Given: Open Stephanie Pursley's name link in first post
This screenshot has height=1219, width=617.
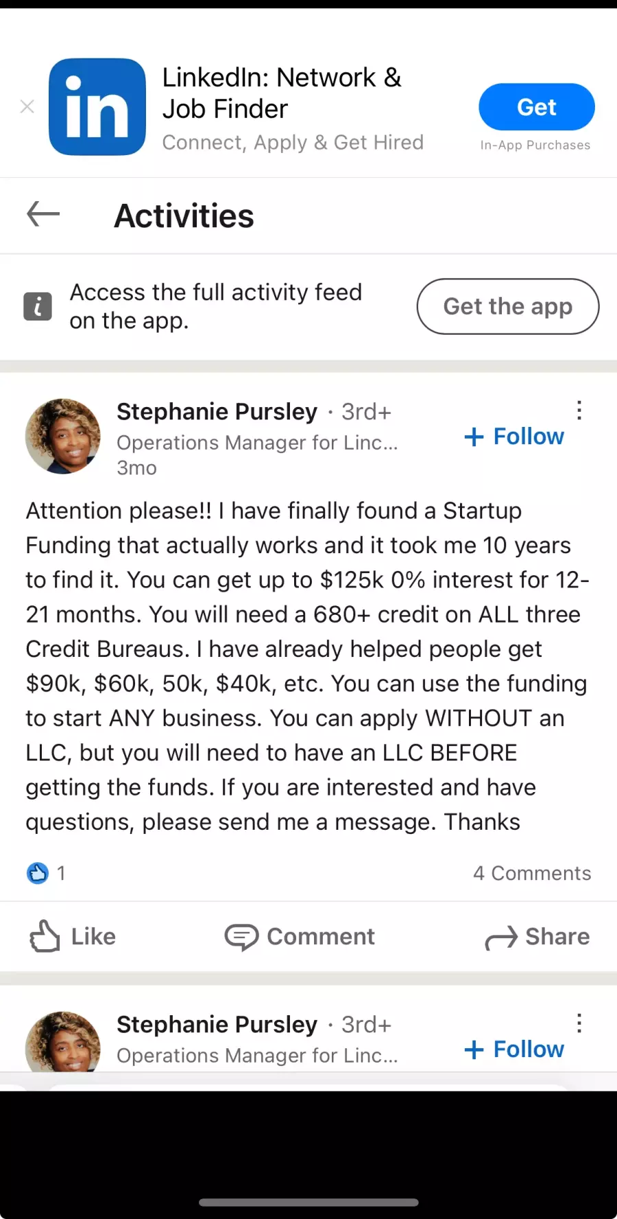Looking at the screenshot, I should (217, 412).
